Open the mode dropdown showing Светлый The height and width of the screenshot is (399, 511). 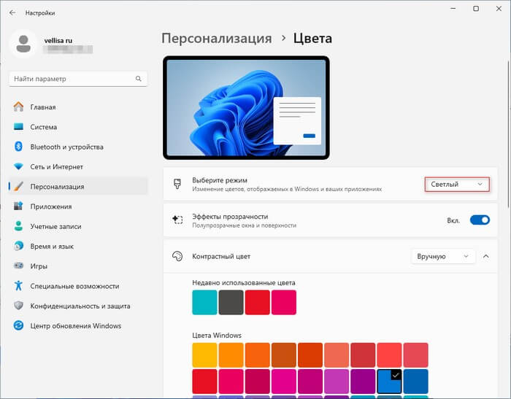pos(456,185)
